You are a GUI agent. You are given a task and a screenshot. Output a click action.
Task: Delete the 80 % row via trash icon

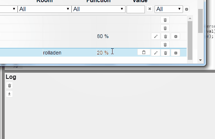(x=165, y=37)
